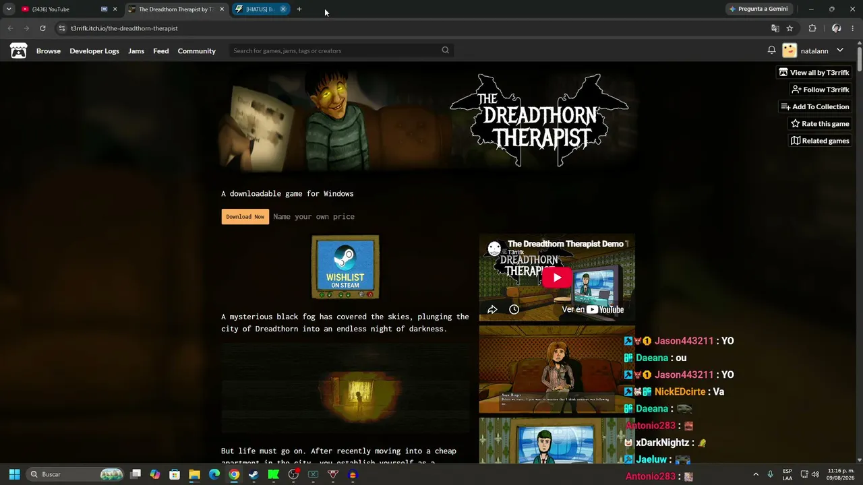Switch to the [HIATUS] tab

click(x=260, y=9)
